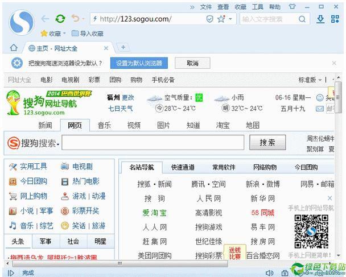Image resolution: width=346 pixels, height=277 pixels.
Task: Open a new tab with the plus button
Action: 123,47
